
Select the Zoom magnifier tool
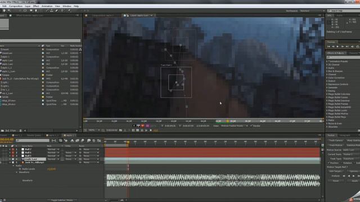[9, 11]
